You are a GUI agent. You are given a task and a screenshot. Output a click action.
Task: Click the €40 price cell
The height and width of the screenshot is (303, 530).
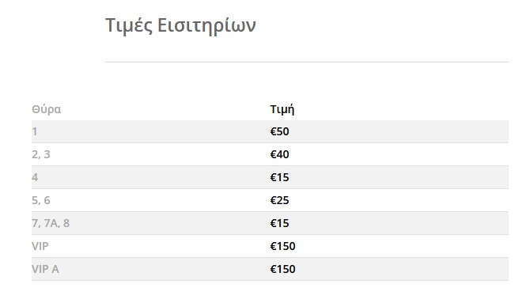pos(279,154)
